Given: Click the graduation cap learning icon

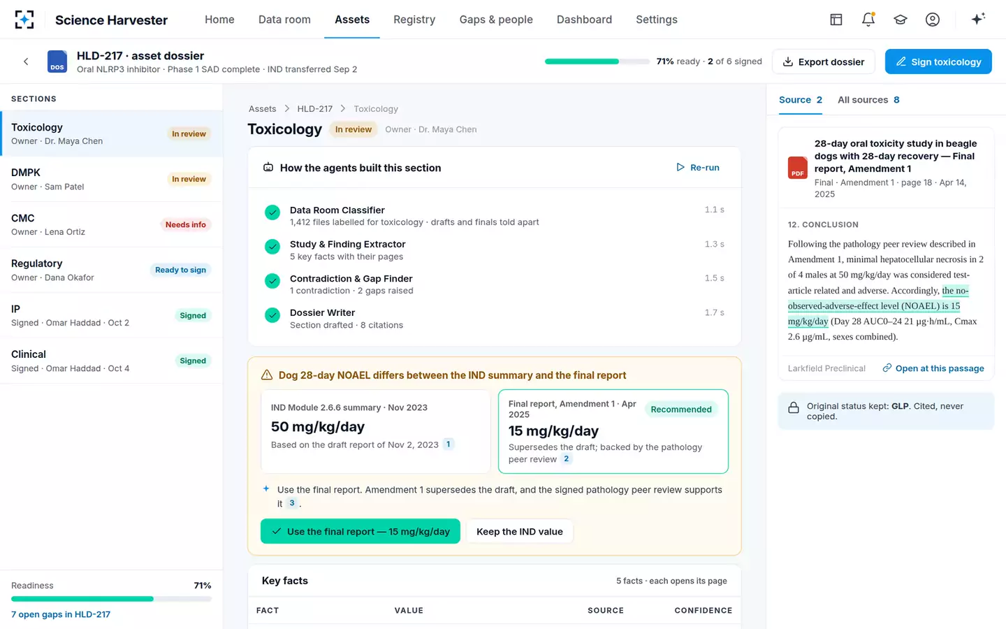Looking at the screenshot, I should tap(901, 20).
